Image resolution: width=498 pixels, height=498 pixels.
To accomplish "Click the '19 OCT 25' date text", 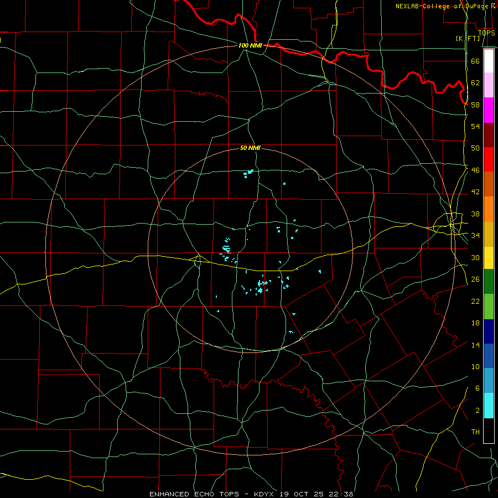I will click(x=302, y=494).
